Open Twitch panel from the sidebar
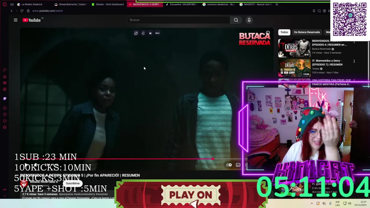 click(x=5, y=99)
